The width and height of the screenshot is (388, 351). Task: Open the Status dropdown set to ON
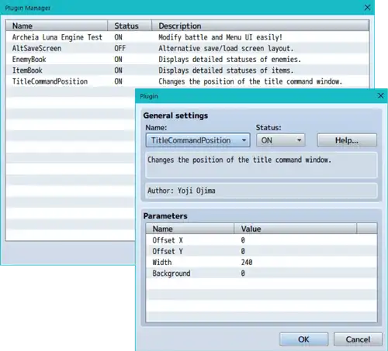coord(281,140)
